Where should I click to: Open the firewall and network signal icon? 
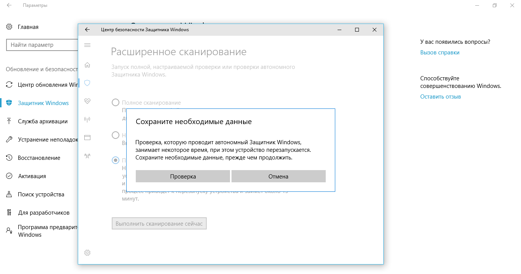[87, 119]
